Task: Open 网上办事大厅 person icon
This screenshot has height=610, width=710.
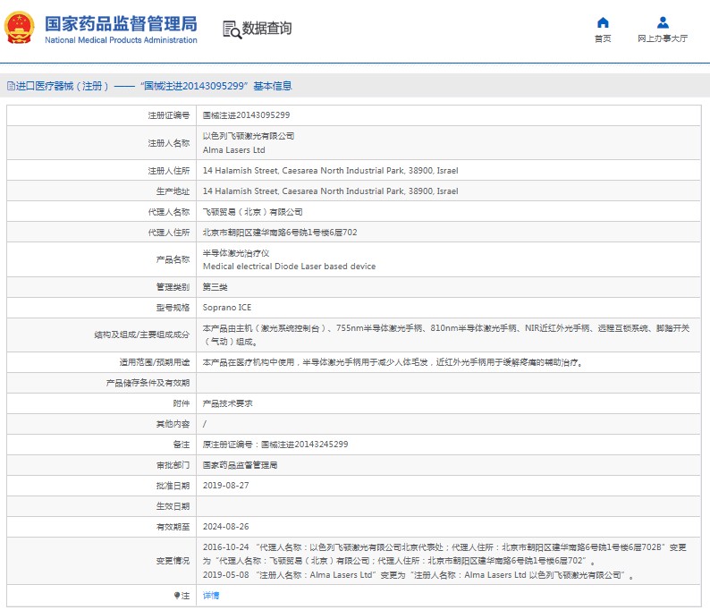Action: point(663,22)
